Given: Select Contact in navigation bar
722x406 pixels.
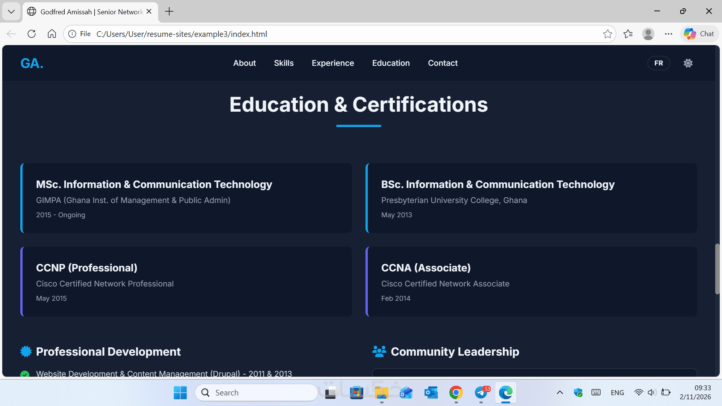Looking at the screenshot, I should 443,63.
